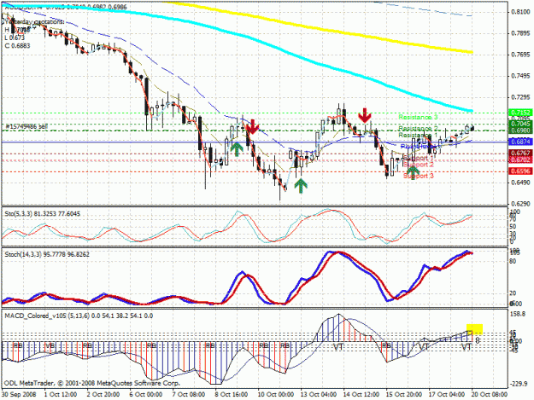Click the green buy arrow at 13 Oct 04:00
The image size is (534, 400).
pyautogui.click(x=301, y=186)
